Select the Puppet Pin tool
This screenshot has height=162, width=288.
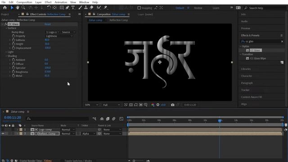tap(105, 8)
